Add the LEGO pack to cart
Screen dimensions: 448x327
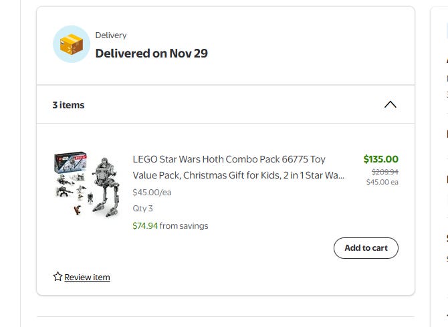366,248
